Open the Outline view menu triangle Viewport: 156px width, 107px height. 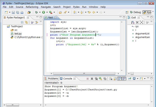pos(151,22)
